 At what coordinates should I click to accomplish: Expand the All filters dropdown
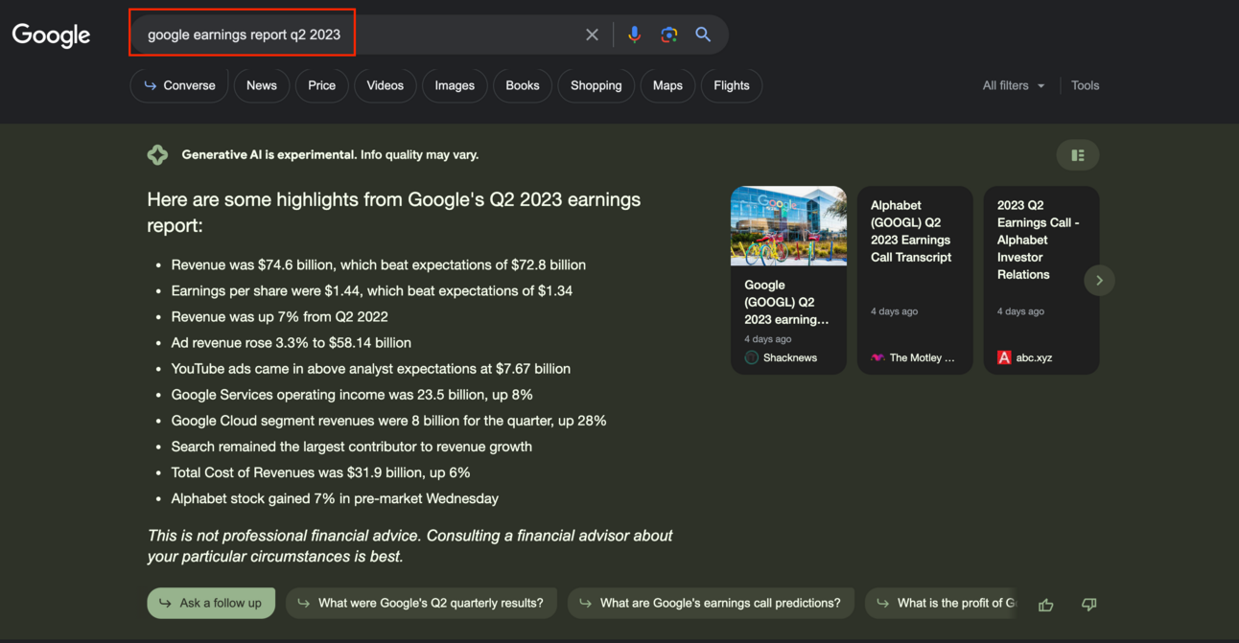point(1014,85)
